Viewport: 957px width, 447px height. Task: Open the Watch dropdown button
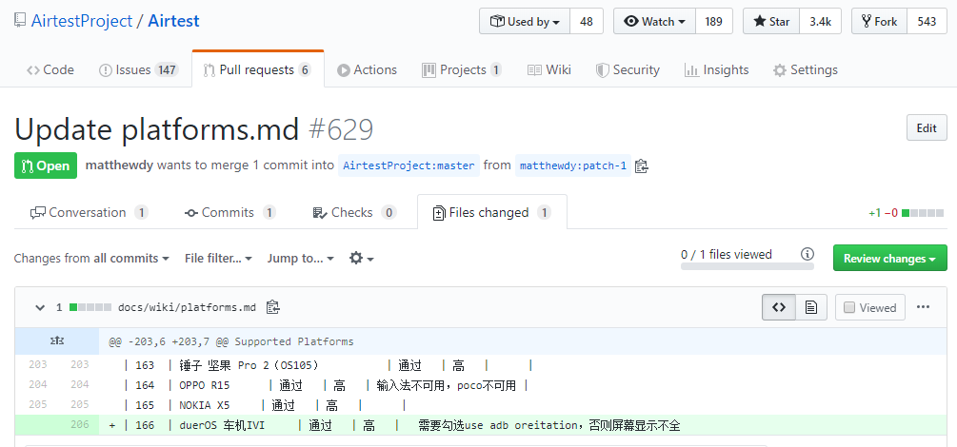point(655,21)
